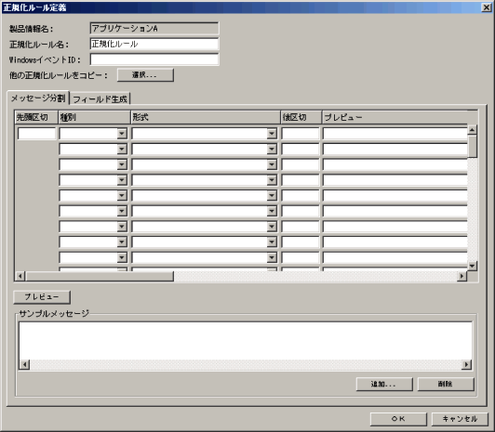The image size is (495, 432).
Task: Click the キャンセル button
Action: [x=460, y=419]
